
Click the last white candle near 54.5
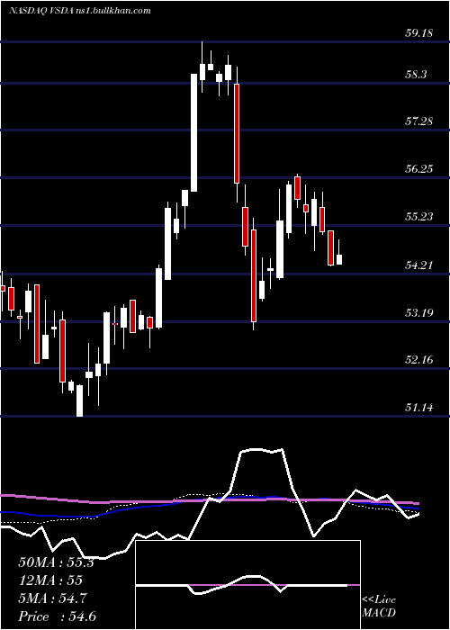[x=339, y=259]
